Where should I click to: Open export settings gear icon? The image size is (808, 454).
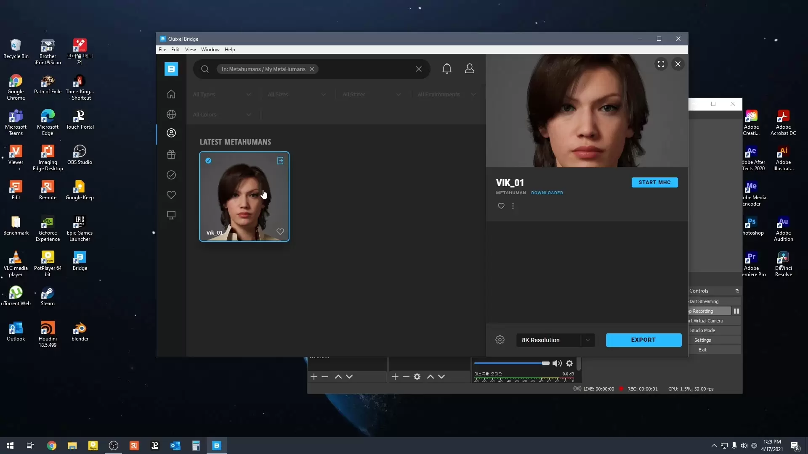[x=500, y=340]
